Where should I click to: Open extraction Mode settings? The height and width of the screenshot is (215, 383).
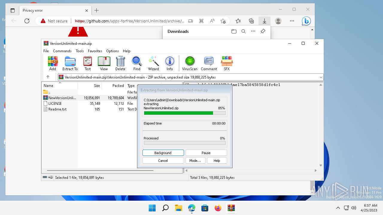[195, 161]
